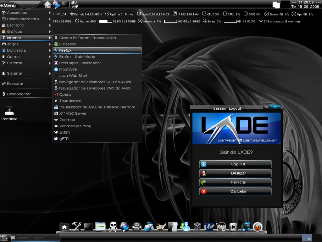Click the LXDE banner image in the dialog
322x242 pixels.
[236, 129]
